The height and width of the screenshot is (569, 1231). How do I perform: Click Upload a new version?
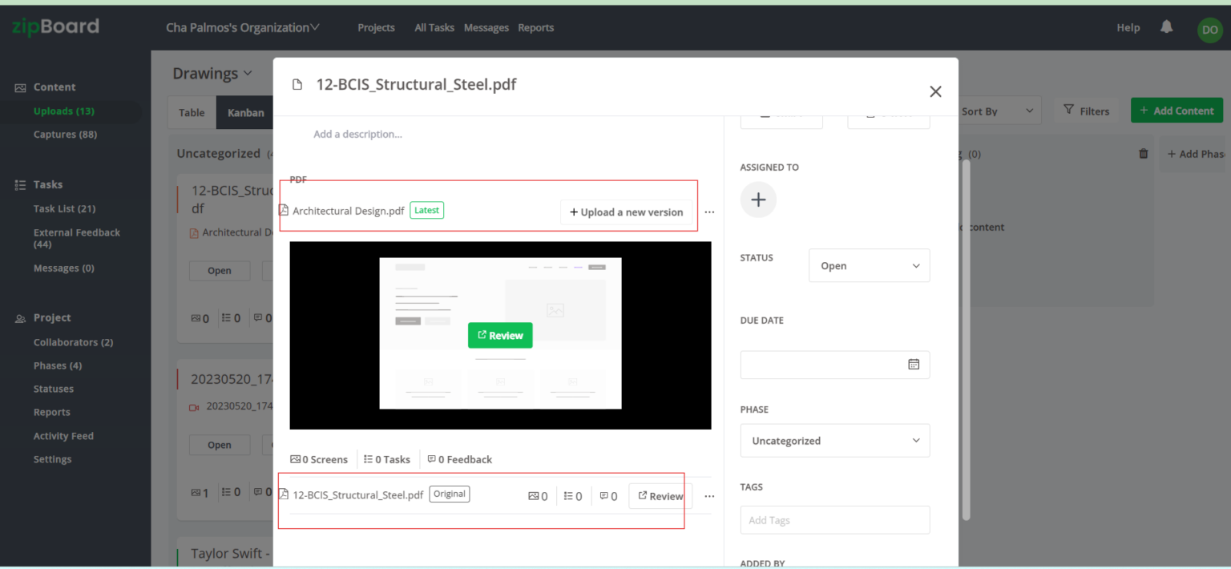coord(626,212)
